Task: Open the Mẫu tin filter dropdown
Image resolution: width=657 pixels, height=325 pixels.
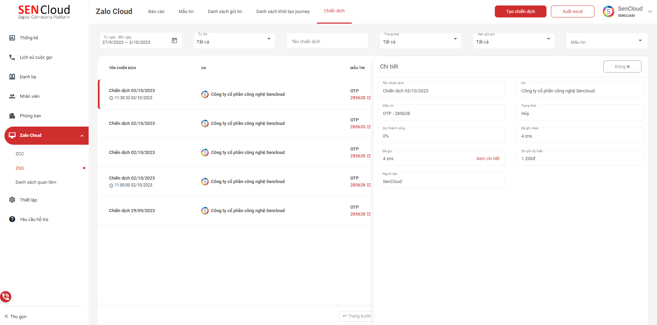Action: tap(640, 41)
